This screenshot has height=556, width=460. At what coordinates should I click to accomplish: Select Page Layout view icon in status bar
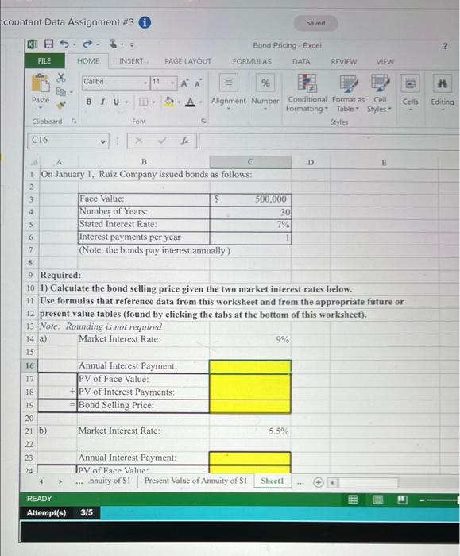[377, 500]
